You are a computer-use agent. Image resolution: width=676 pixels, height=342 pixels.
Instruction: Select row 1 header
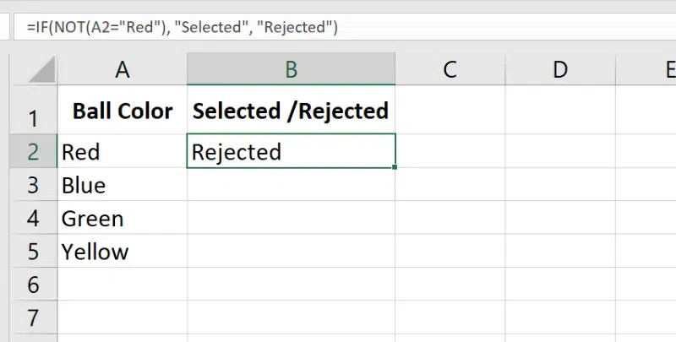click(32, 117)
